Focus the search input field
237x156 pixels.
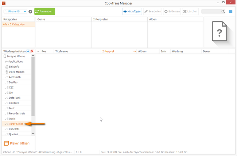coord(211,12)
